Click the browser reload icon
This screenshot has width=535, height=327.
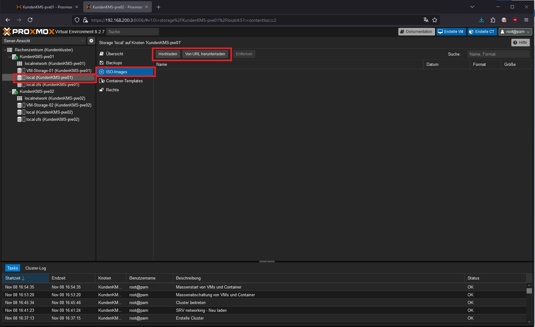30,20
